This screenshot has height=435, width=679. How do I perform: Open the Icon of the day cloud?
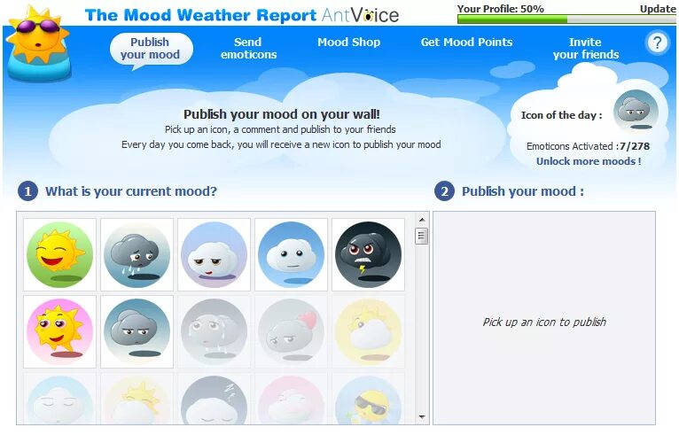tap(636, 112)
